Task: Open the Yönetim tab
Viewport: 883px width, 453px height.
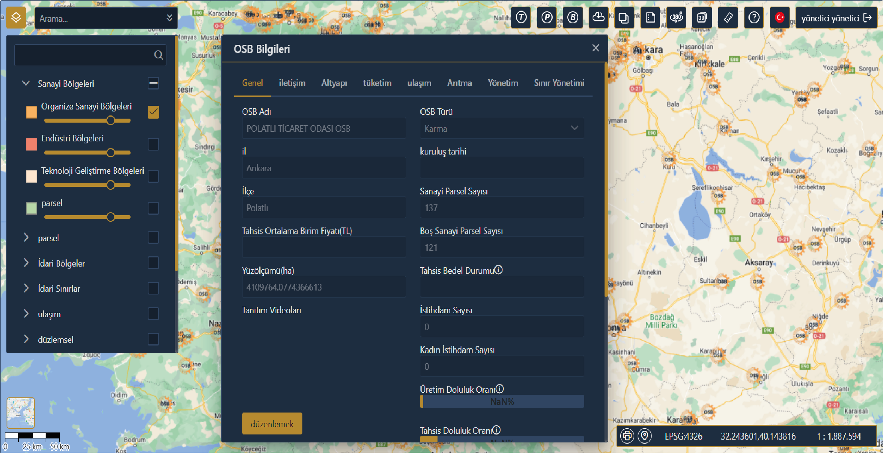Action: tap(503, 83)
